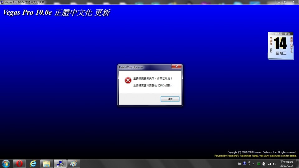
Task: Restore the Vegas Pro update window size
Action: [285, 2]
